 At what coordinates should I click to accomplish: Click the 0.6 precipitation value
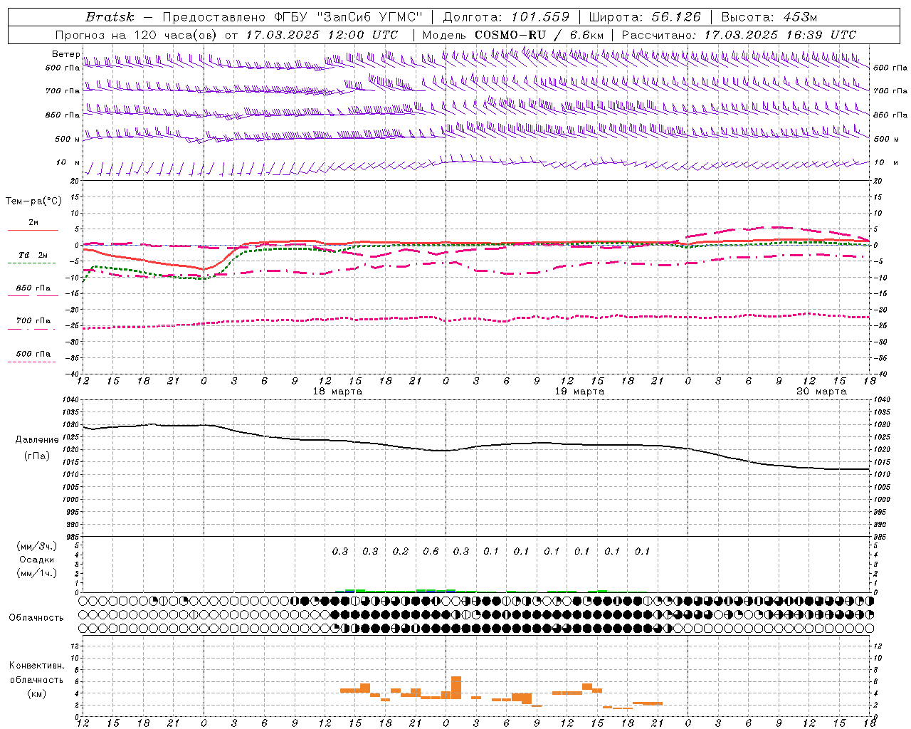431,551
